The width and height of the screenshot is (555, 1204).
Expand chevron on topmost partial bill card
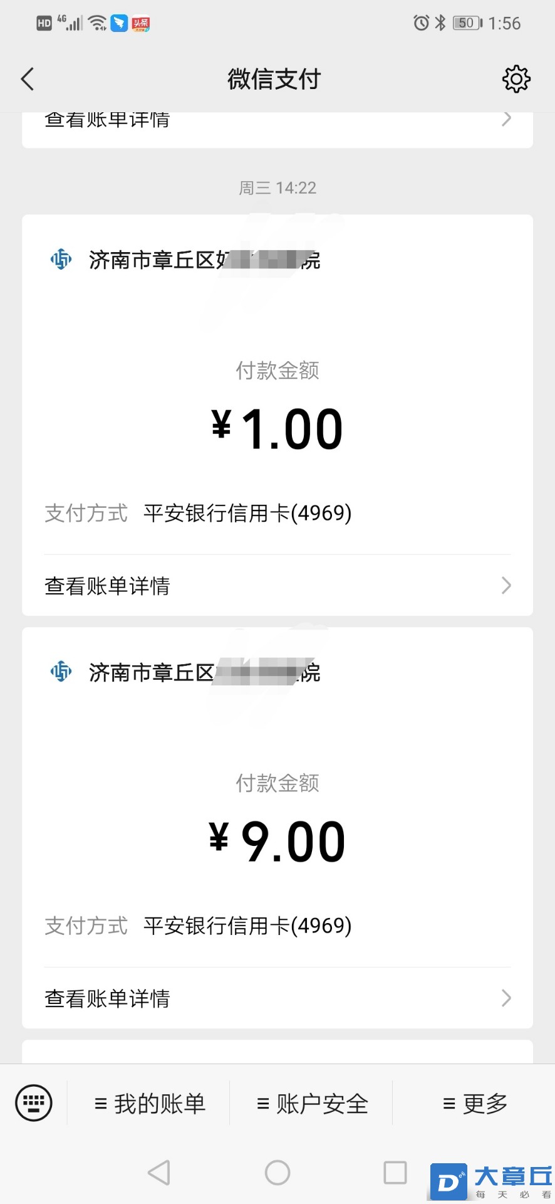click(x=507, y=119)
